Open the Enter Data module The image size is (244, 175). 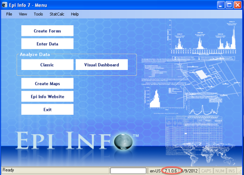point(47,44)
